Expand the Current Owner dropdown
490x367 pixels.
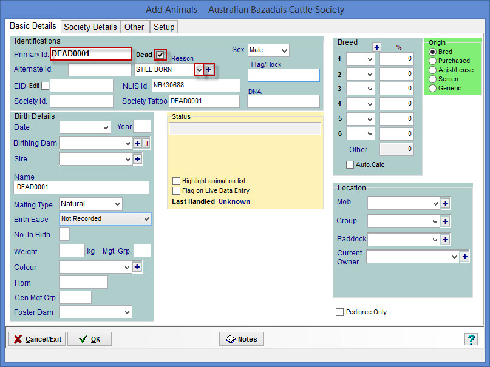click(454, 257)
